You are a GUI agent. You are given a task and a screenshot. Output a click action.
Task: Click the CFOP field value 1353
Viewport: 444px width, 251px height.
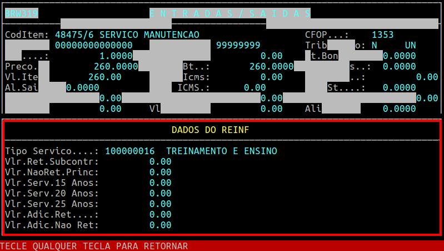coord(382,35)
